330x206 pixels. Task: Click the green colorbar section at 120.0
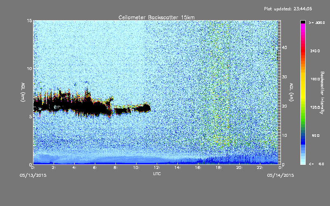(x=303, y=108)
